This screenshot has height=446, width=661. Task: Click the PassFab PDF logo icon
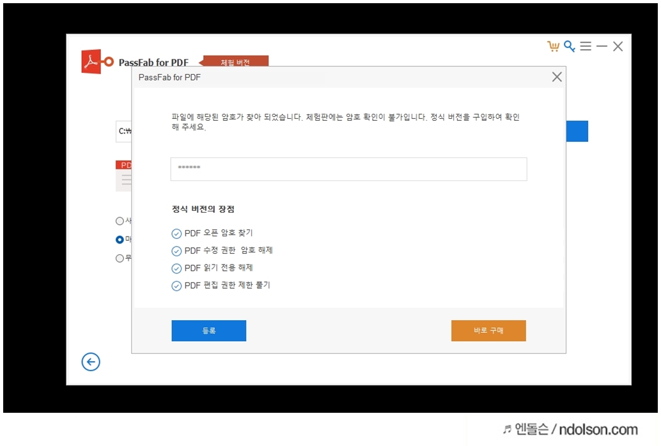coord(97,61)
